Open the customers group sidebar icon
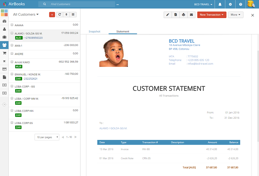 [4, 45]
